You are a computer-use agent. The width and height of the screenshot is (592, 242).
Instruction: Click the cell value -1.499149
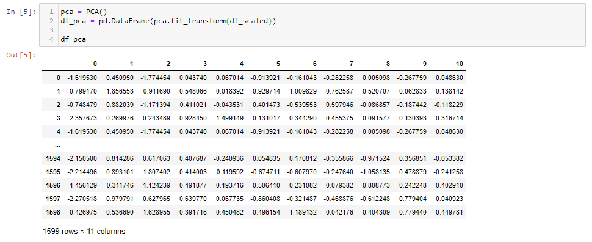[x=228, y=118]
